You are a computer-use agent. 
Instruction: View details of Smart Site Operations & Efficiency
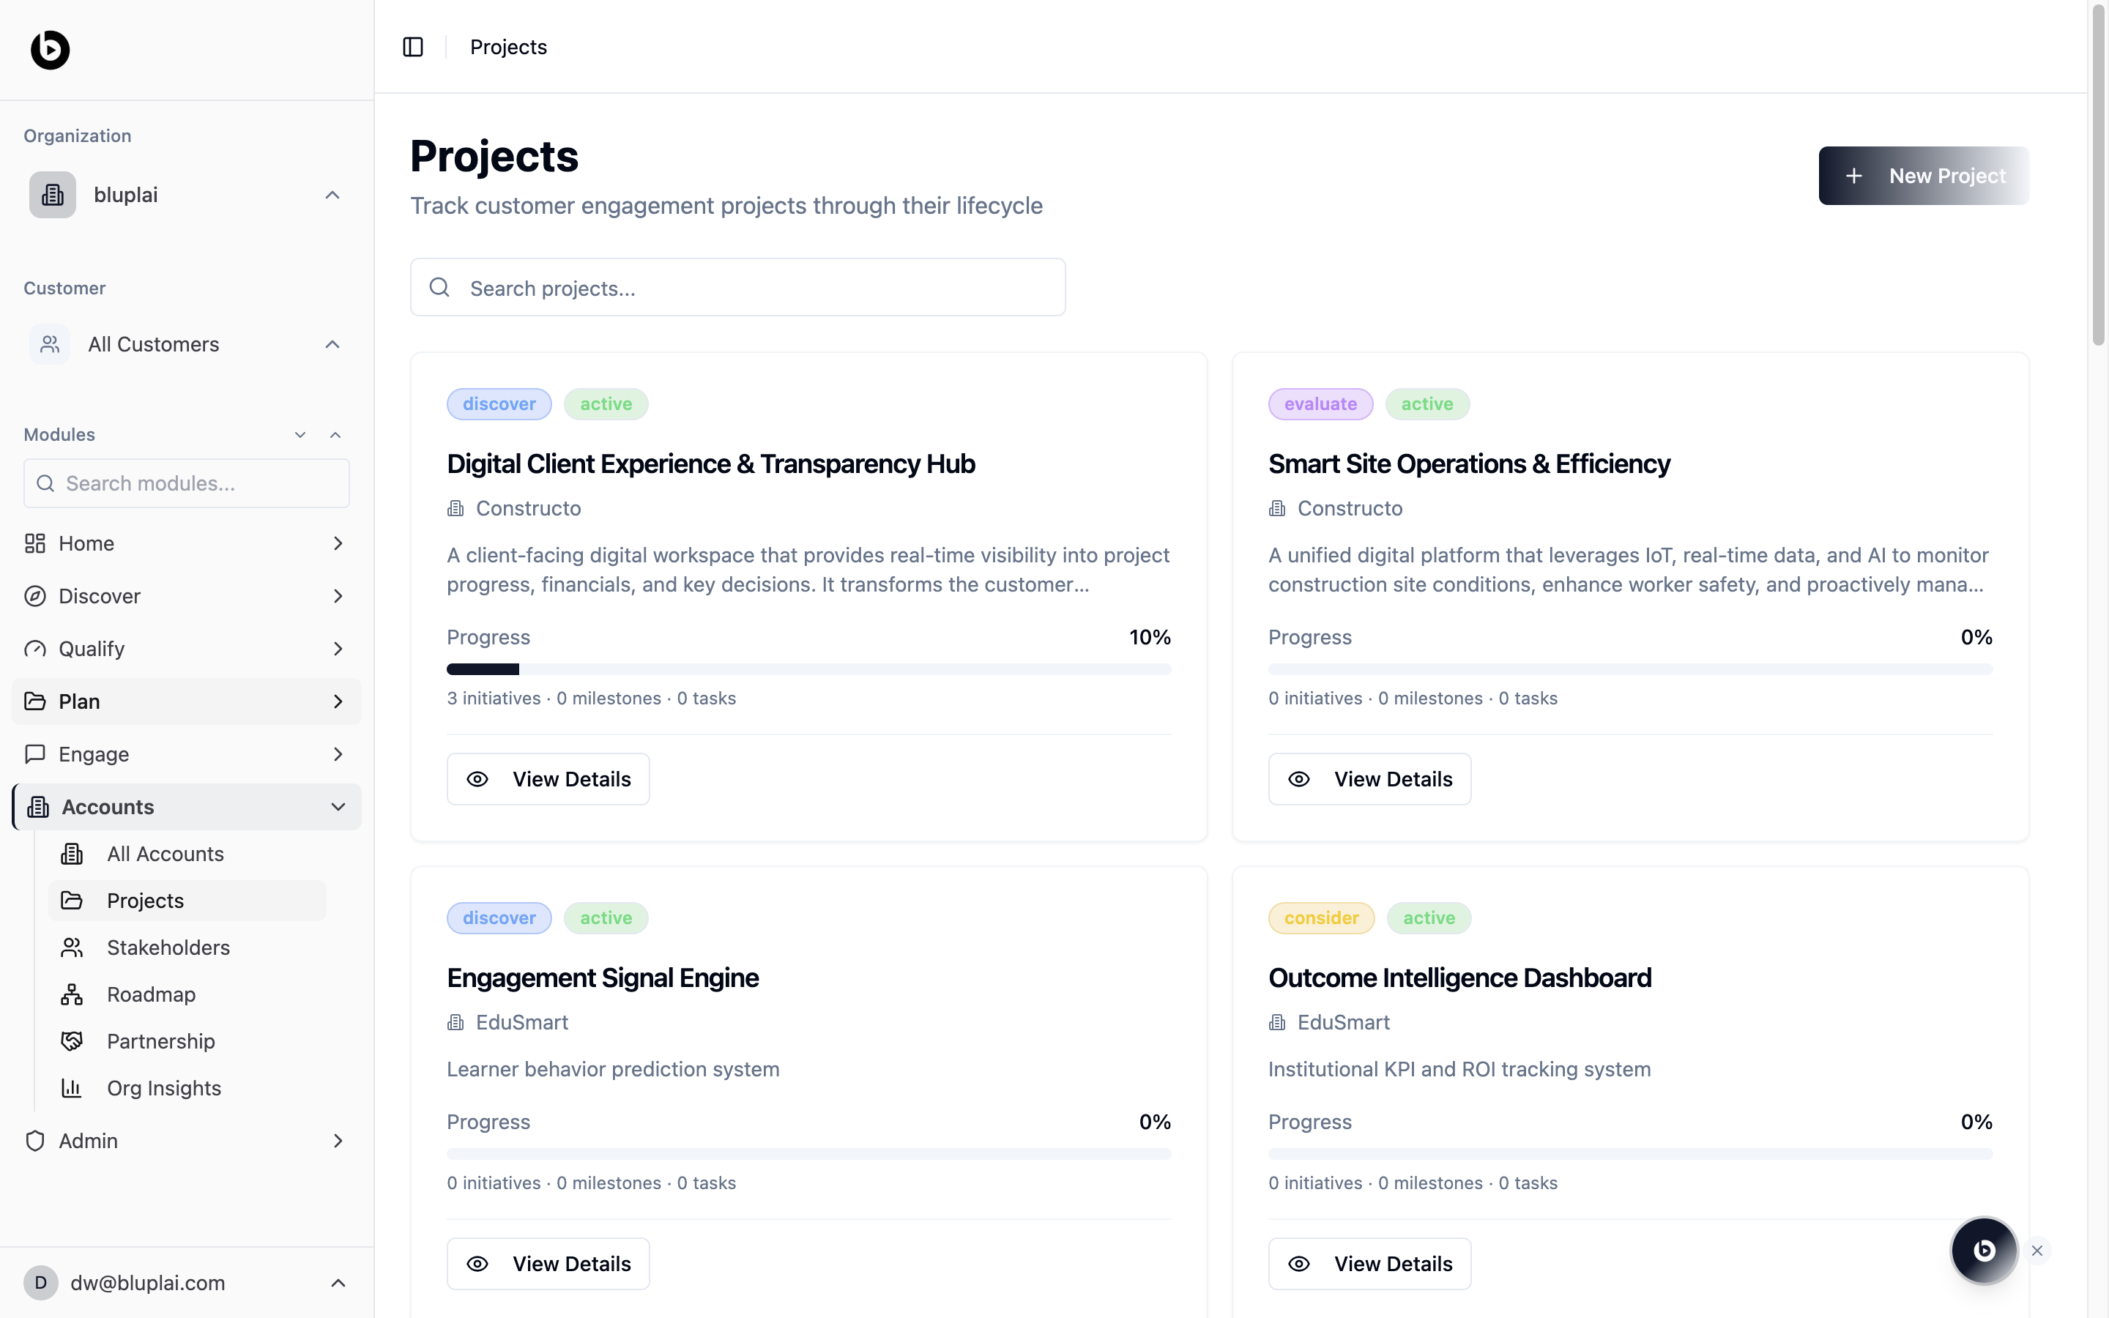click(x=1369, y=779)
